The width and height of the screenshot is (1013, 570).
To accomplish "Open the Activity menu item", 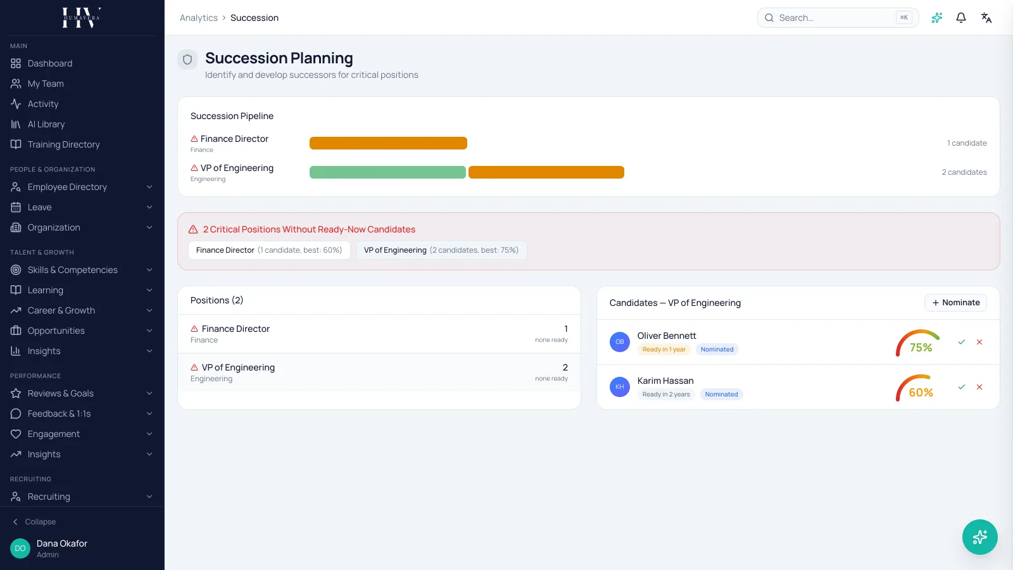I will coord(82,104).
